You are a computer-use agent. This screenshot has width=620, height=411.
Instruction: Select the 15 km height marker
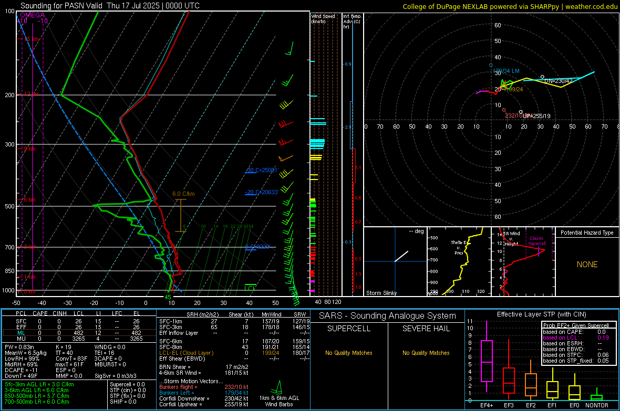pyautogui.click(x=30, y=39)
